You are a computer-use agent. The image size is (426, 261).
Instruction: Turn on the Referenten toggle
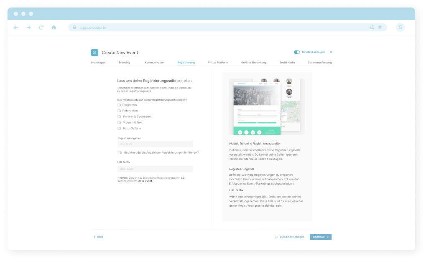coord(120,111)
